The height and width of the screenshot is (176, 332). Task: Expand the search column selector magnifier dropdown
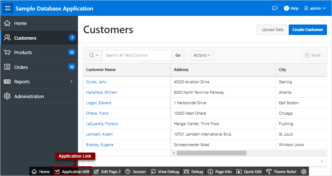pyautogui.click(x=94, y=55)
